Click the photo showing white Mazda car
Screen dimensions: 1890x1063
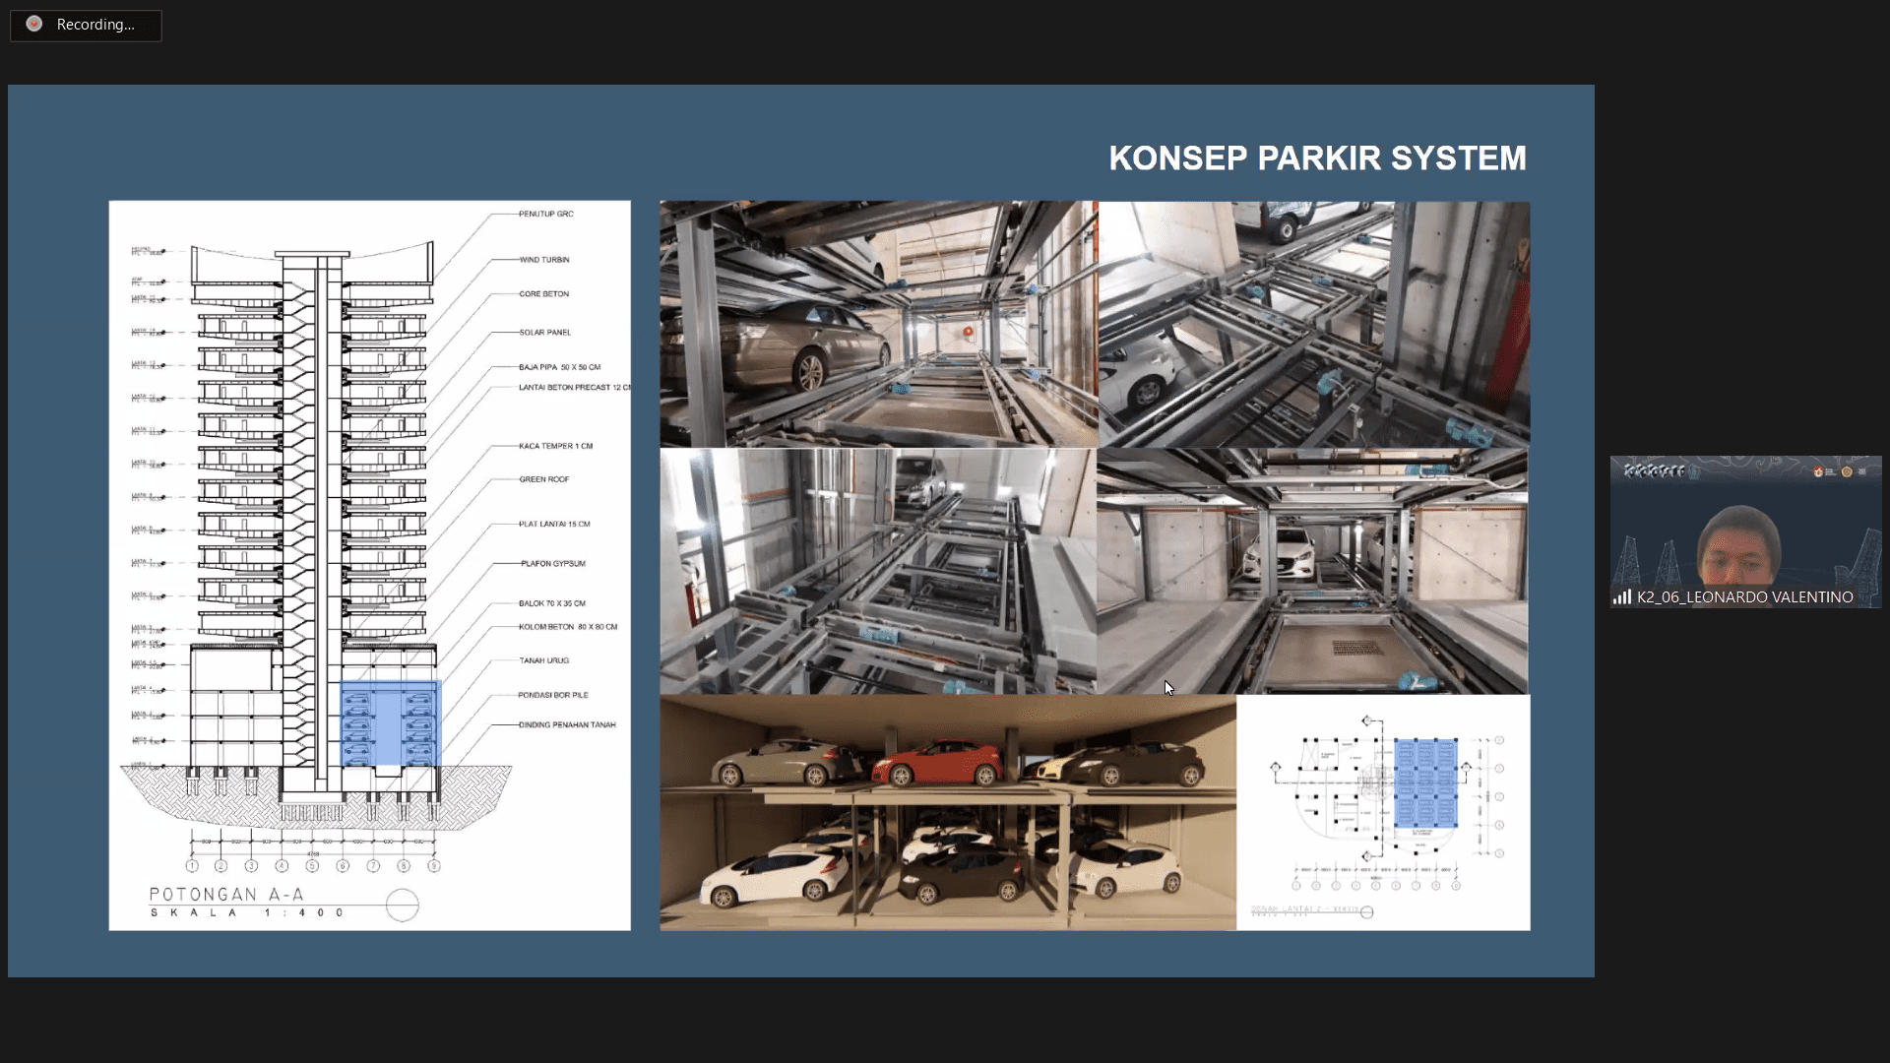click(1312, 571)
